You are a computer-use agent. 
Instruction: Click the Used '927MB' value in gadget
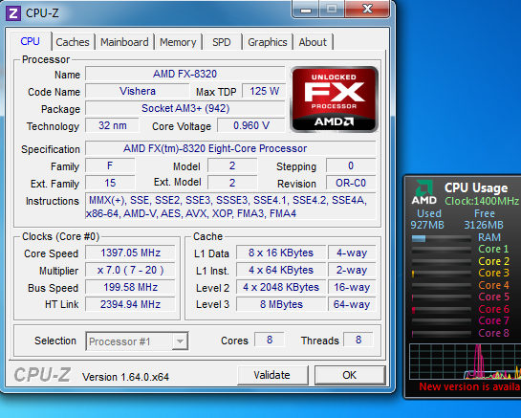[x=427, y=225]
